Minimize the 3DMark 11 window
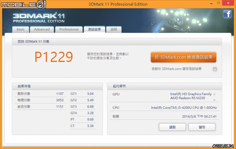The height and width of the screenshot is (149, 236). pyautogui.click(x=211, y=3)
